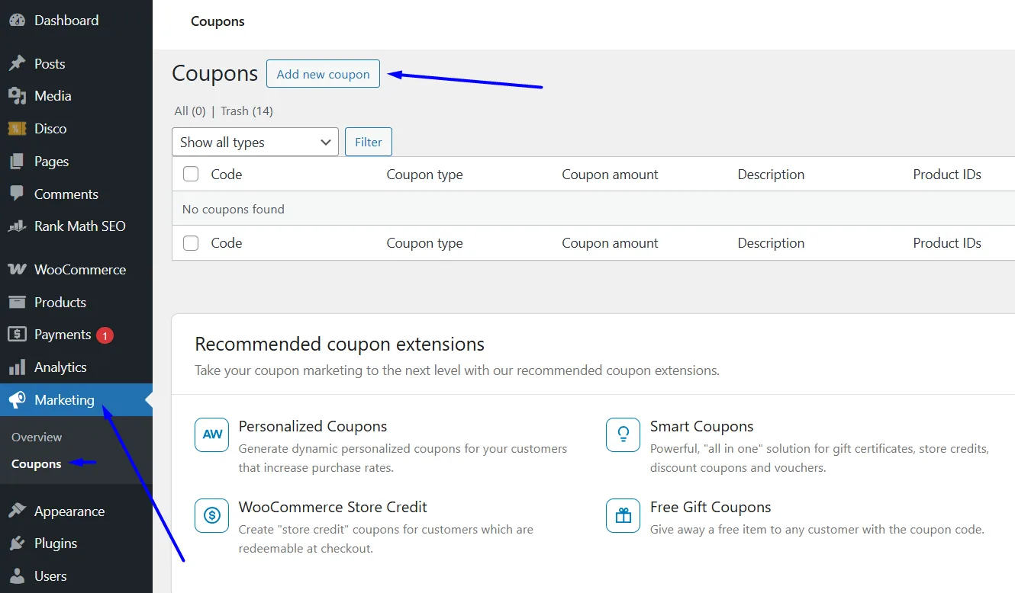Click the WooCommerce Store Credit dollar icon
Viewport: 1015px width, 593px height.
click(211, 515)
